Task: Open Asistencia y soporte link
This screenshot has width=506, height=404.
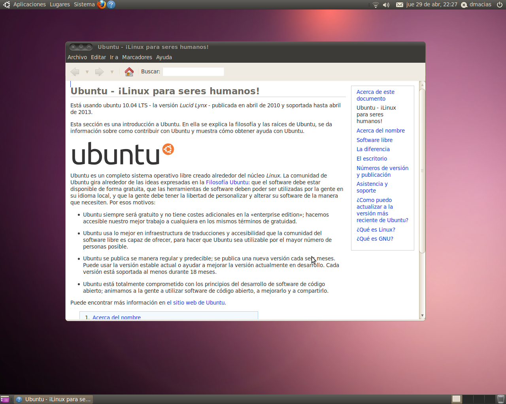Action: point(372,187)
